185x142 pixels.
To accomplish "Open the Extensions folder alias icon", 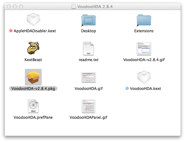I will 144,20.
